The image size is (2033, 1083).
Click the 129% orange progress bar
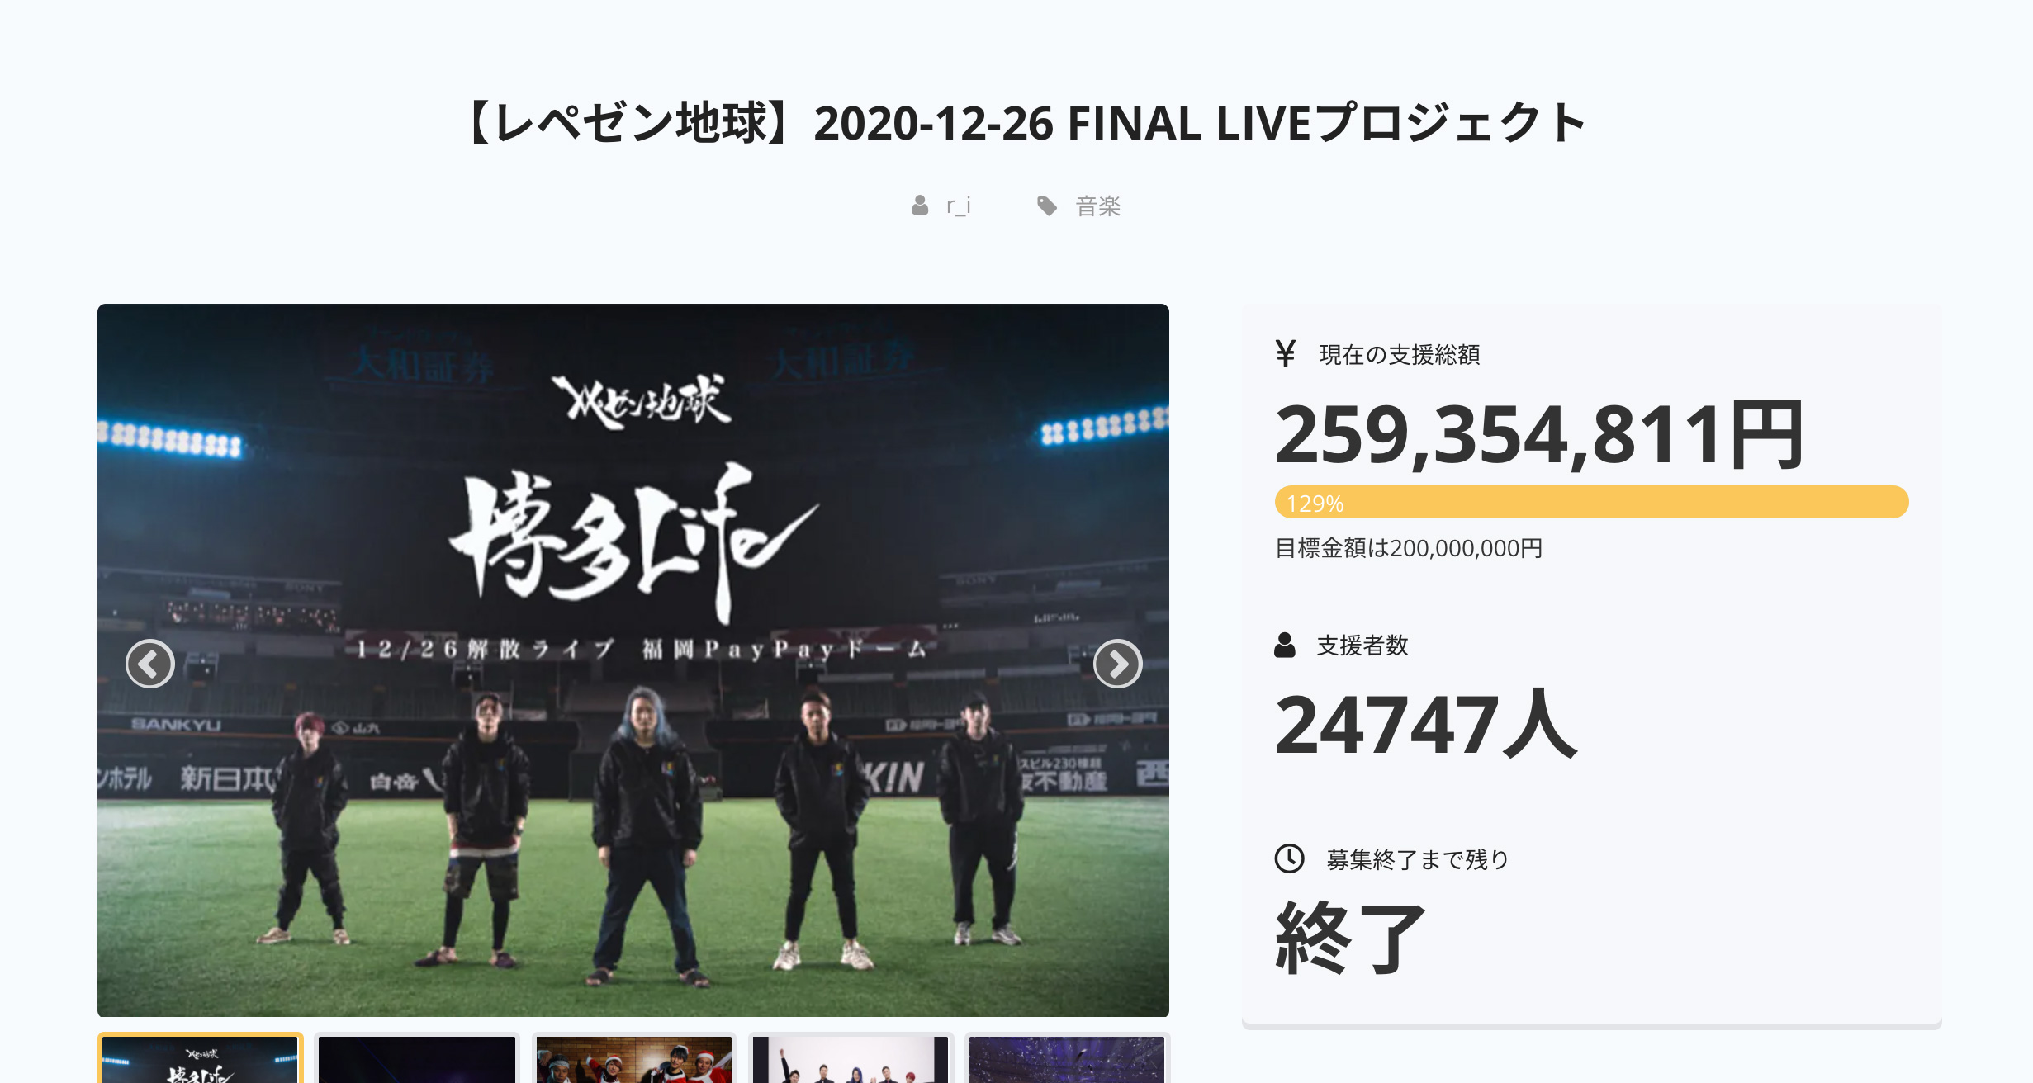point(1591,502)
